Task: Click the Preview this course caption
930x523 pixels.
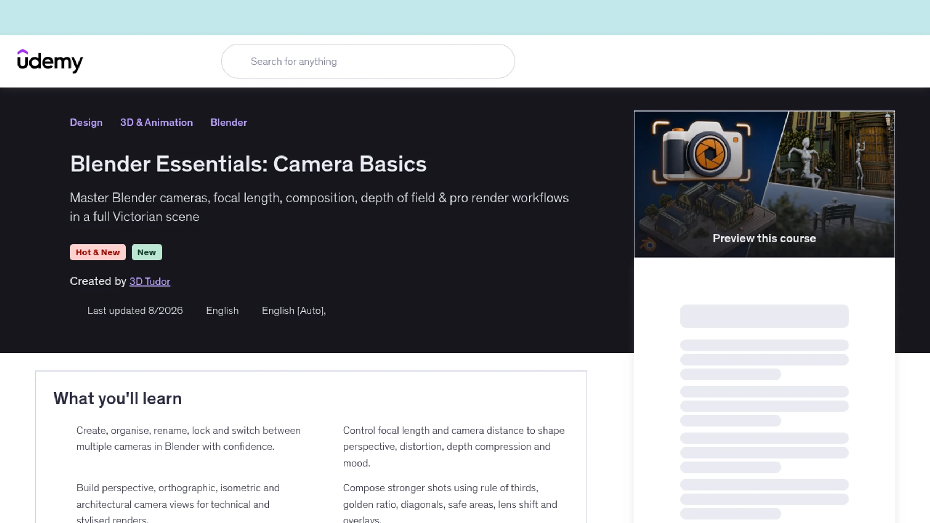Action: pos(764,238)
